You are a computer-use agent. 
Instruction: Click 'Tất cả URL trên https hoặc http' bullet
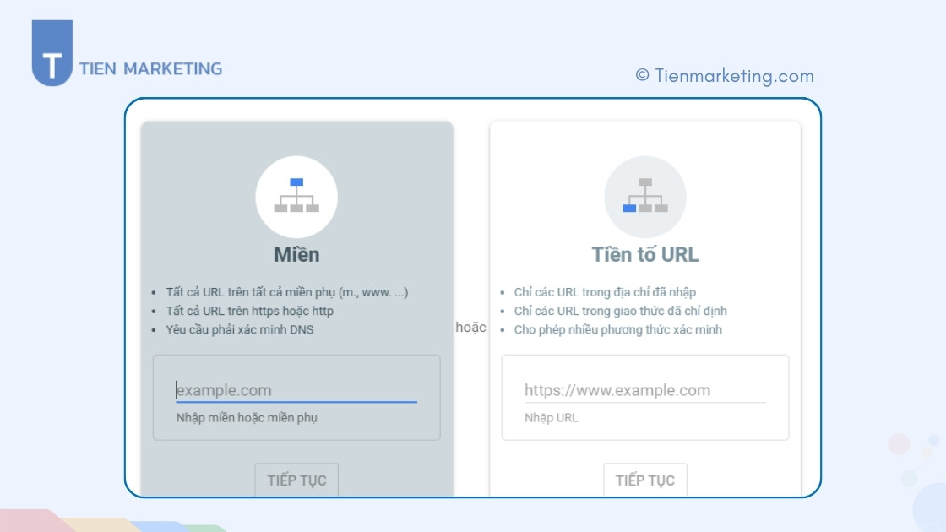pyautogui.click(x=249, y=311)
